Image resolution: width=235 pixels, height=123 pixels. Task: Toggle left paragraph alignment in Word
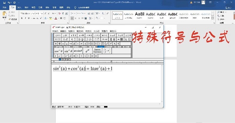(x=72, y=18)
